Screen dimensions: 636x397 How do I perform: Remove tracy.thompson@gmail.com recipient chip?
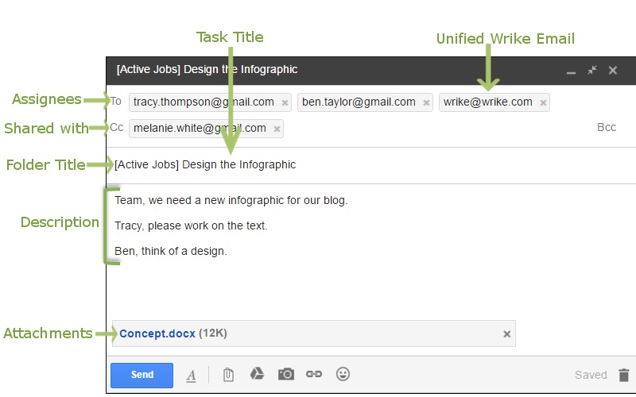(285, 103)
